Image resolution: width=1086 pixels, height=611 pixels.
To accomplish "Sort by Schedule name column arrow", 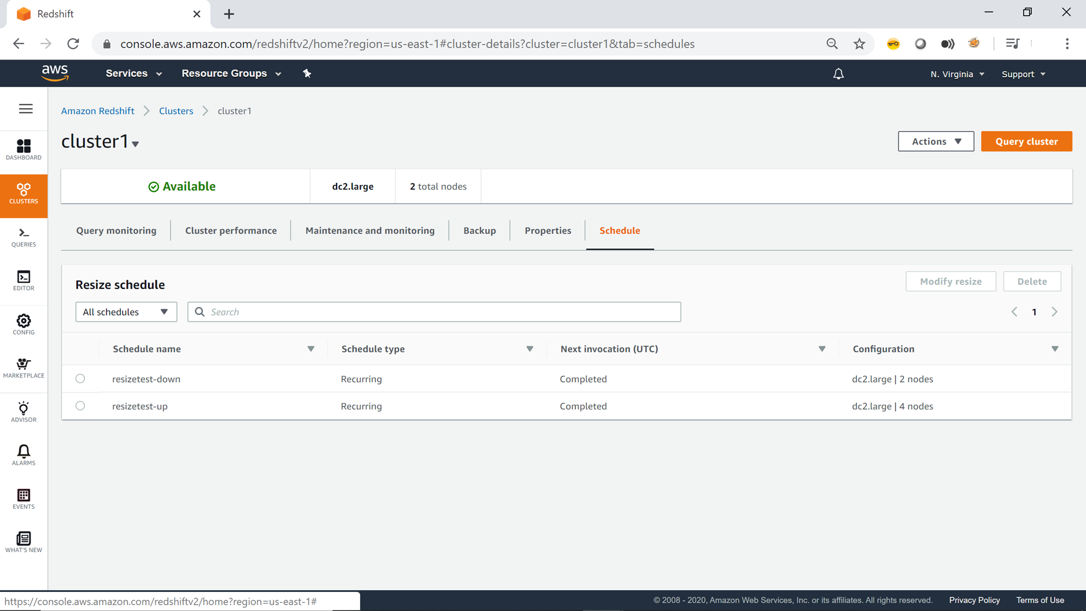I will (x=311, y=349).
